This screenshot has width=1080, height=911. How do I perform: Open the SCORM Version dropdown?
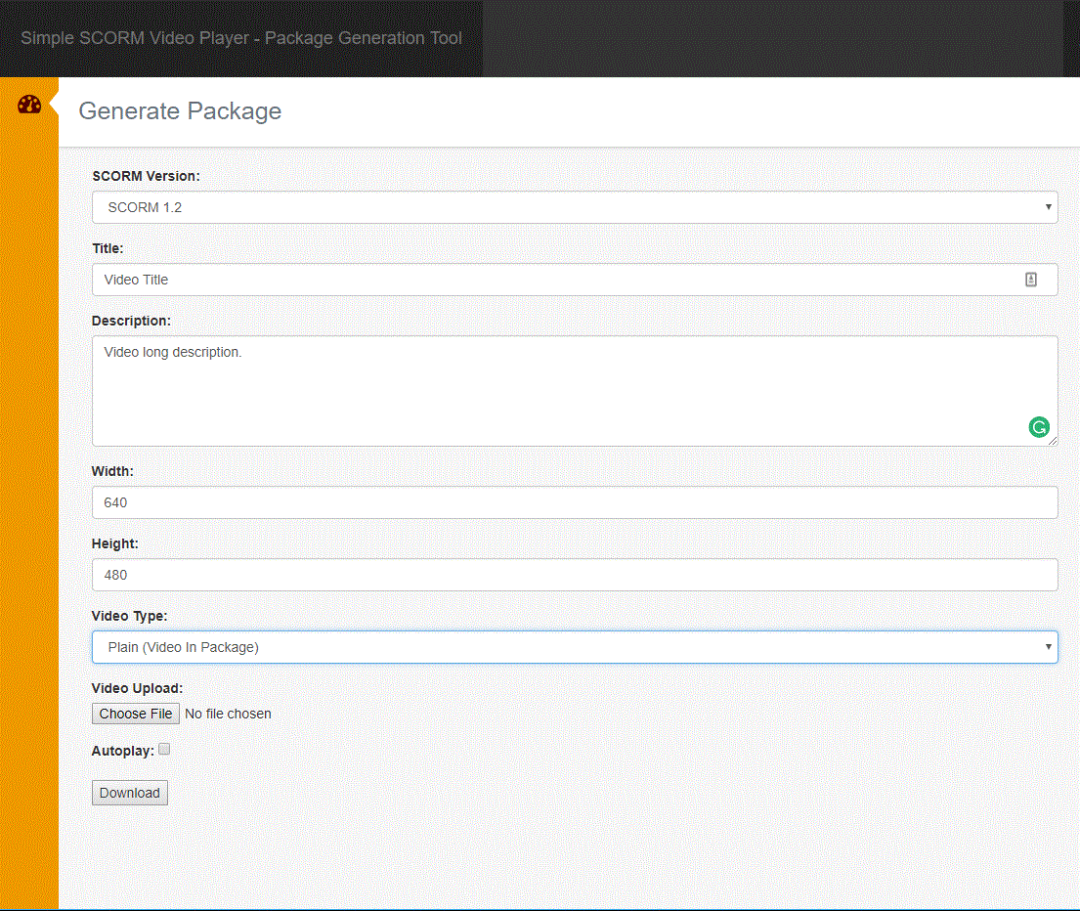(575, 207)
